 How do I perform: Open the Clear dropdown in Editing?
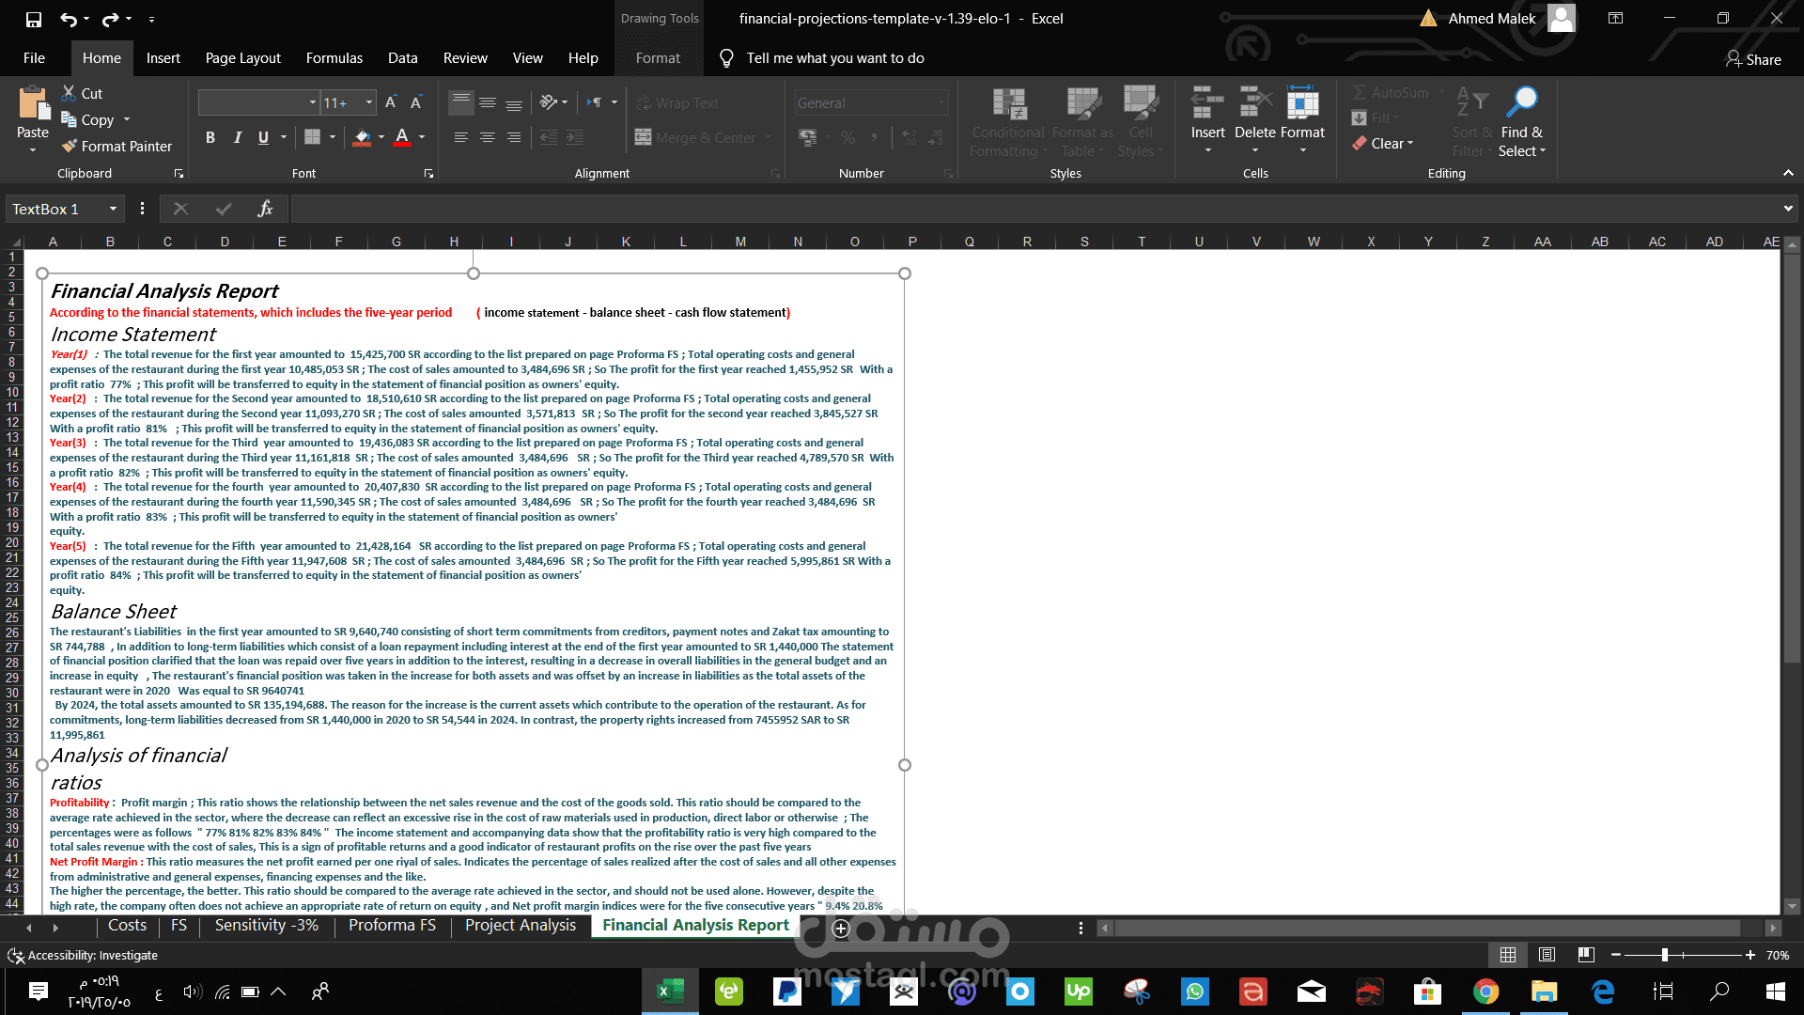click(1392, 144)
